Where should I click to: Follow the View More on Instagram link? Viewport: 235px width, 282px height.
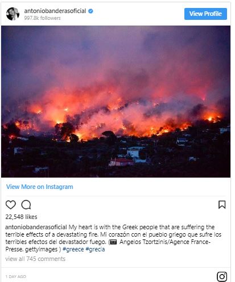(40, 187)
